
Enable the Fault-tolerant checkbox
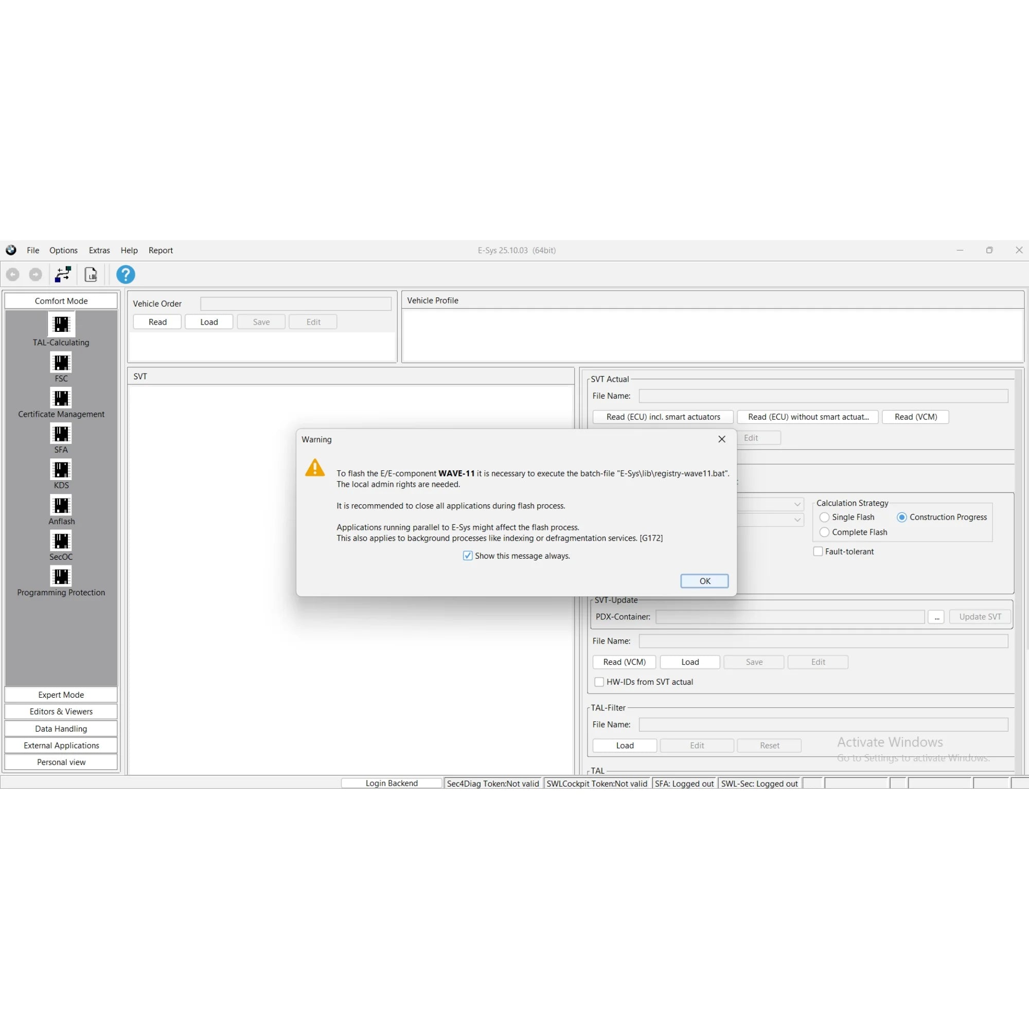click(x=818, y=551)
